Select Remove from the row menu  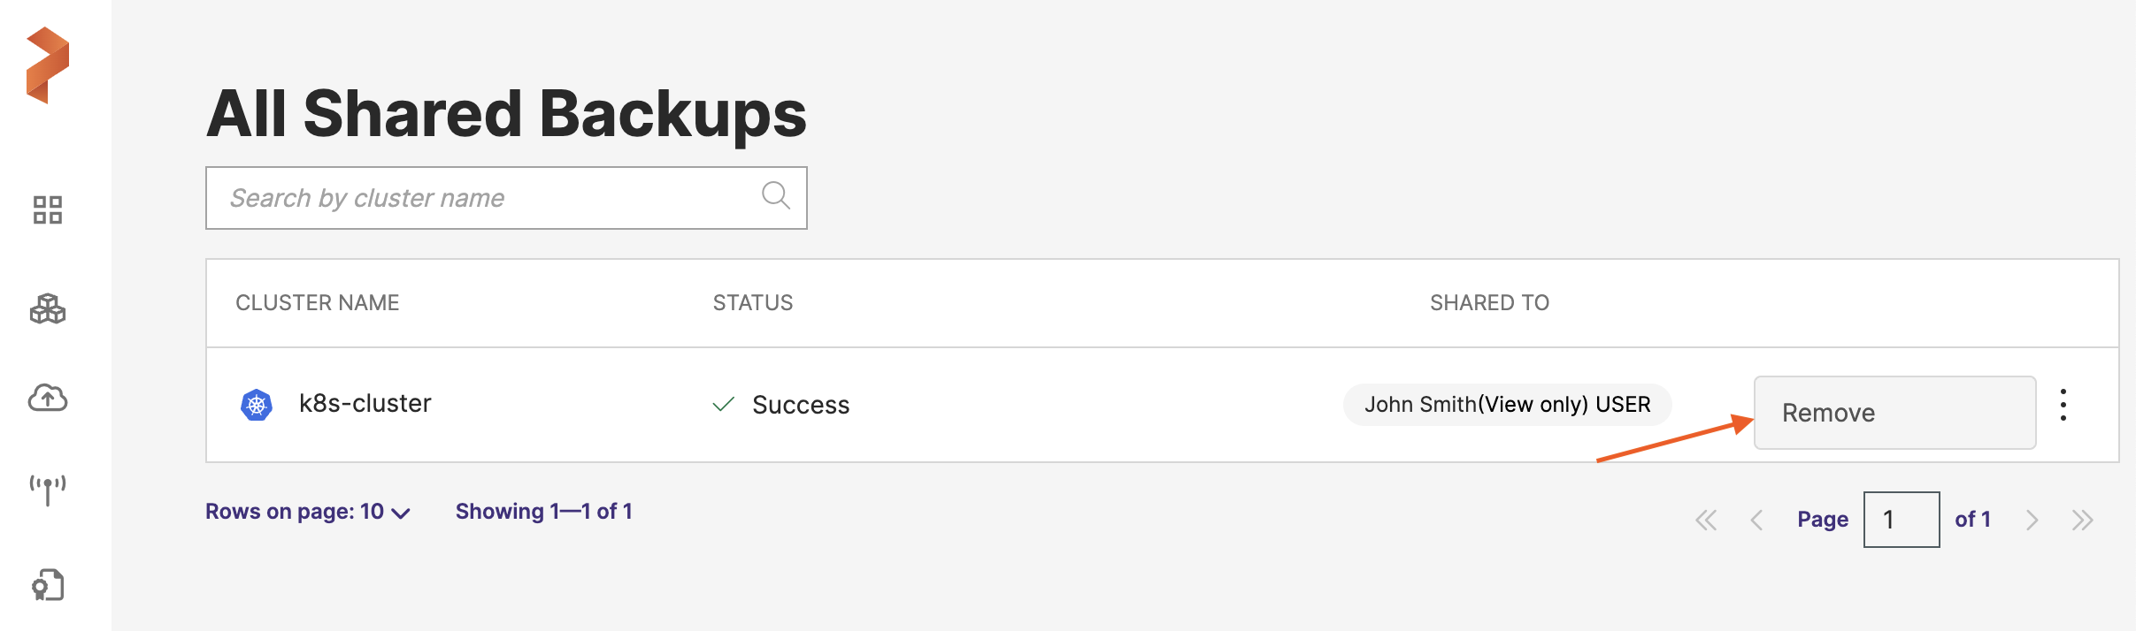[x=1894, y=413]
